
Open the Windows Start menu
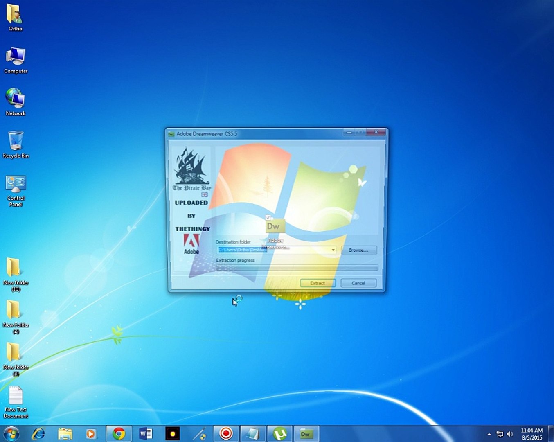pyautogui.click(x=11, y=433)
